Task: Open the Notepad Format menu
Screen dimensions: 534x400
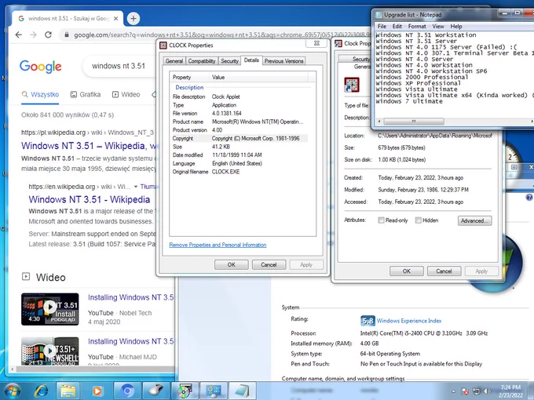Action: [417, 26]
